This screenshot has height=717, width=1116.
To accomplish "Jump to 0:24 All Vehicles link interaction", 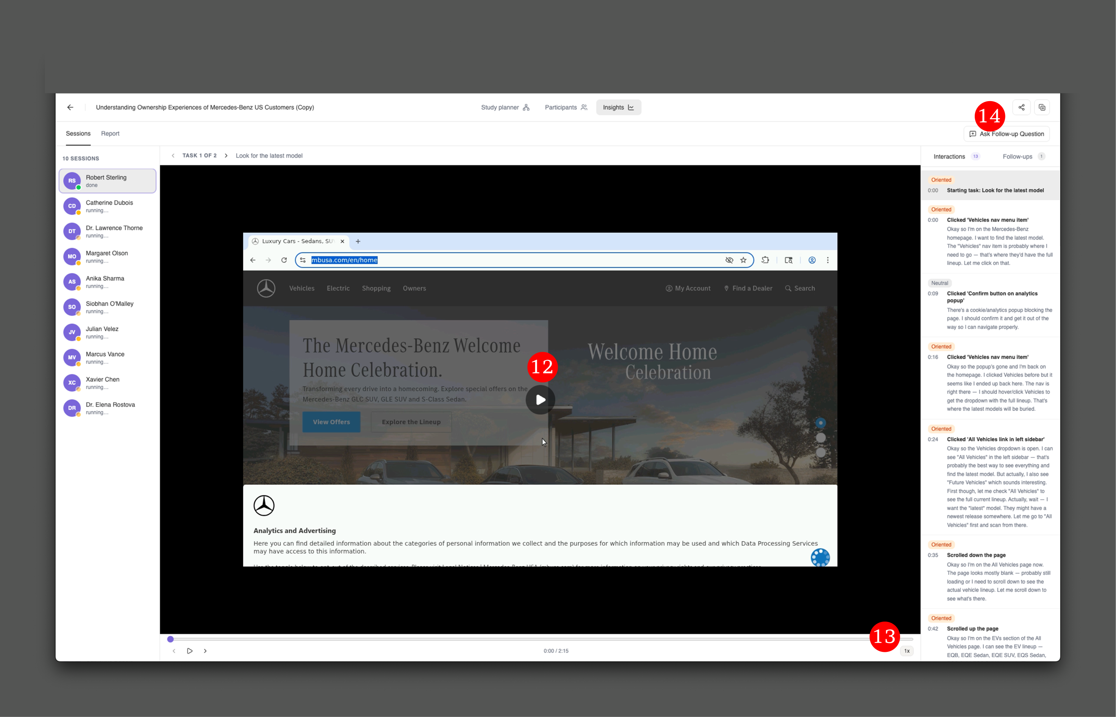I will pos(990,477).
